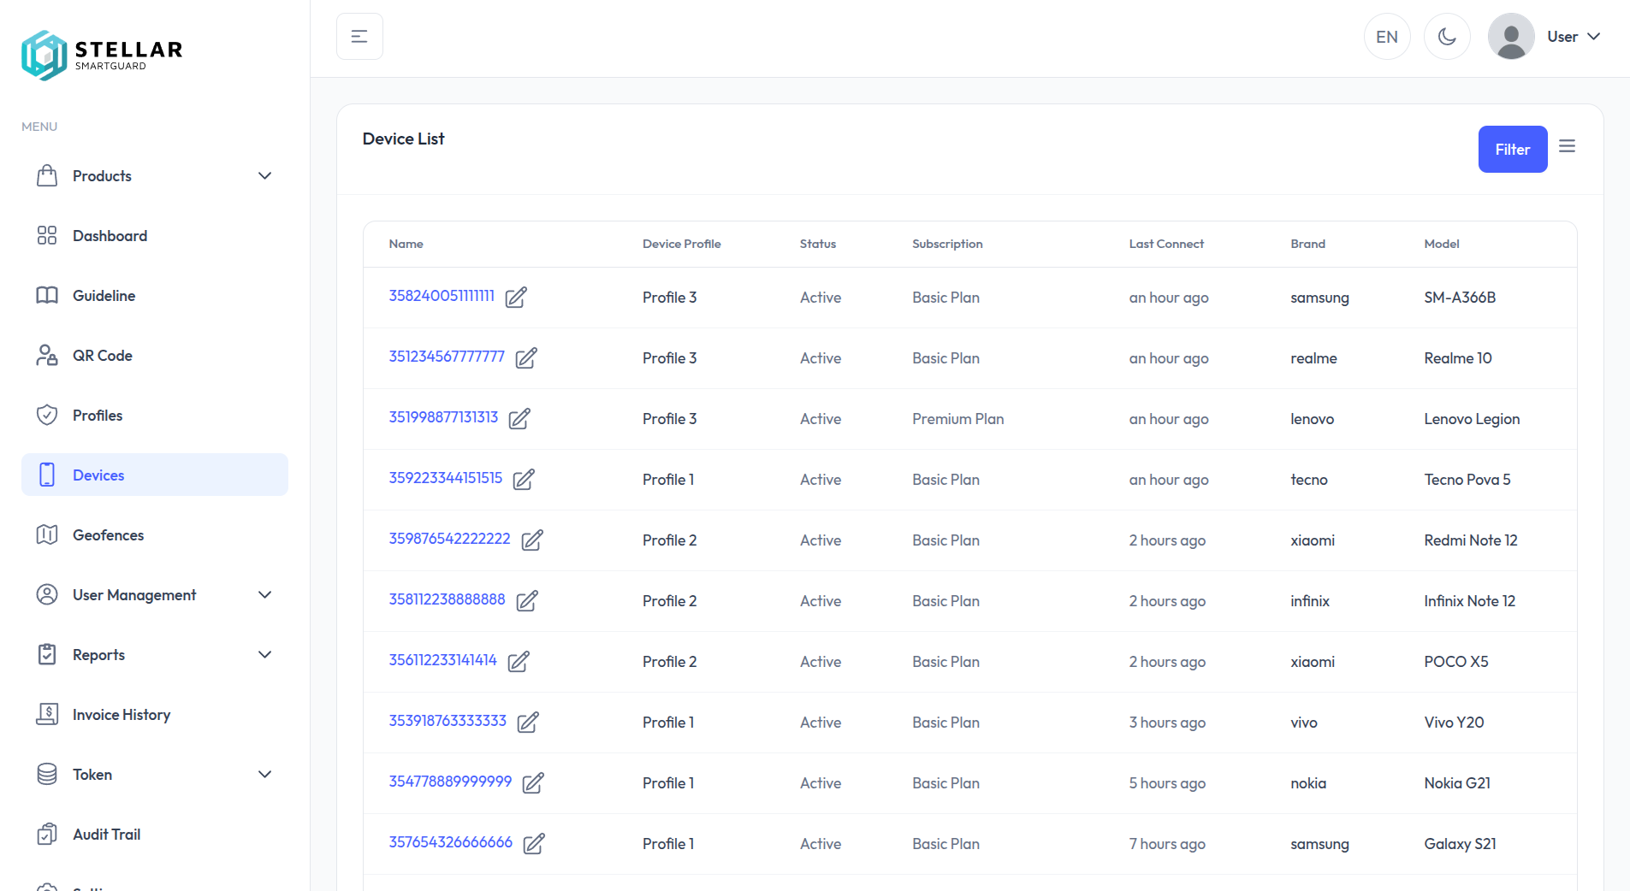Click the Audit Trail sidebar icon
Screen dimensions: 1630x891
point(49,834)
